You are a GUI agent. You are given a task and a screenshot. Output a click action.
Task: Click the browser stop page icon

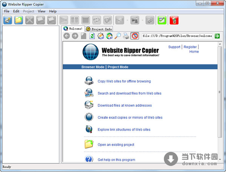tap(84, 36)
